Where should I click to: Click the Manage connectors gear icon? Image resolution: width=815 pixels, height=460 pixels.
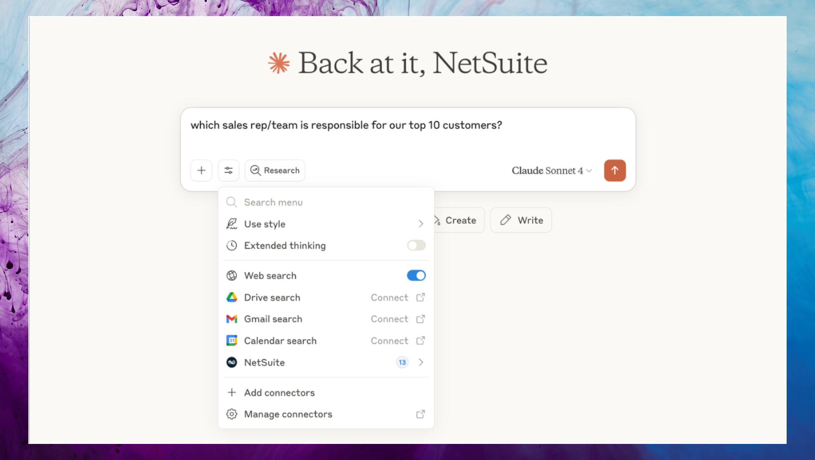point(231,414)
